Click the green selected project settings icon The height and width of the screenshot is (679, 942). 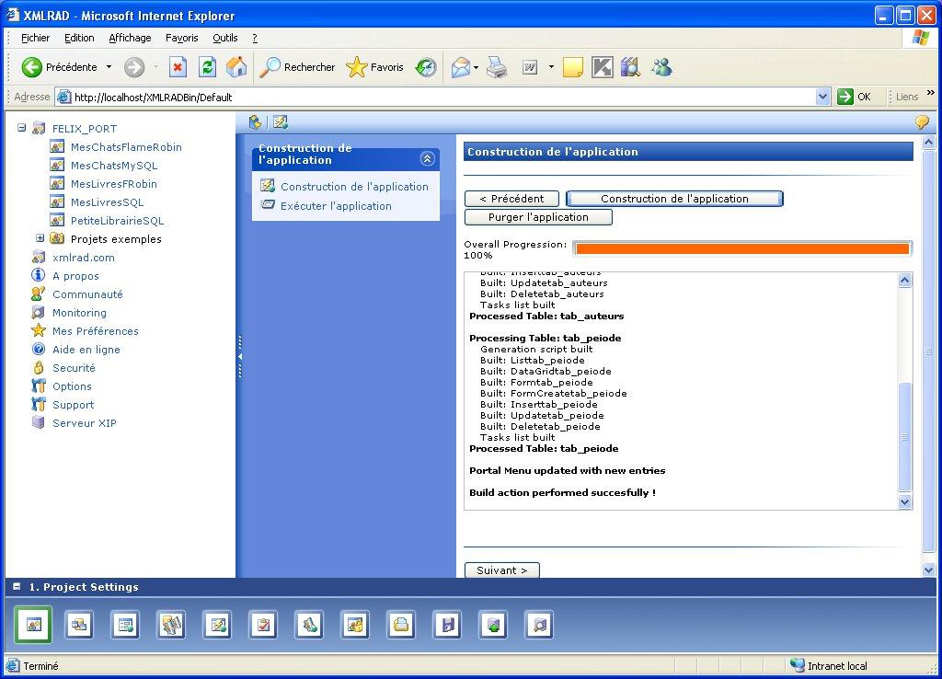(x=33, y=626)
